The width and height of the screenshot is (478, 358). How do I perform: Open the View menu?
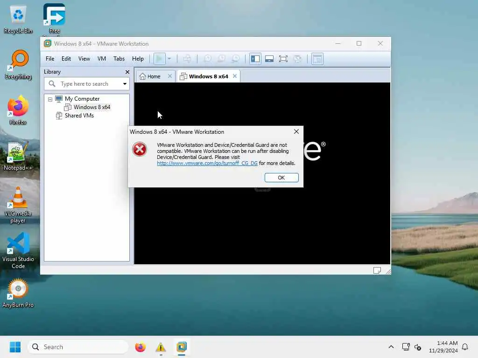tap(84, 59)
